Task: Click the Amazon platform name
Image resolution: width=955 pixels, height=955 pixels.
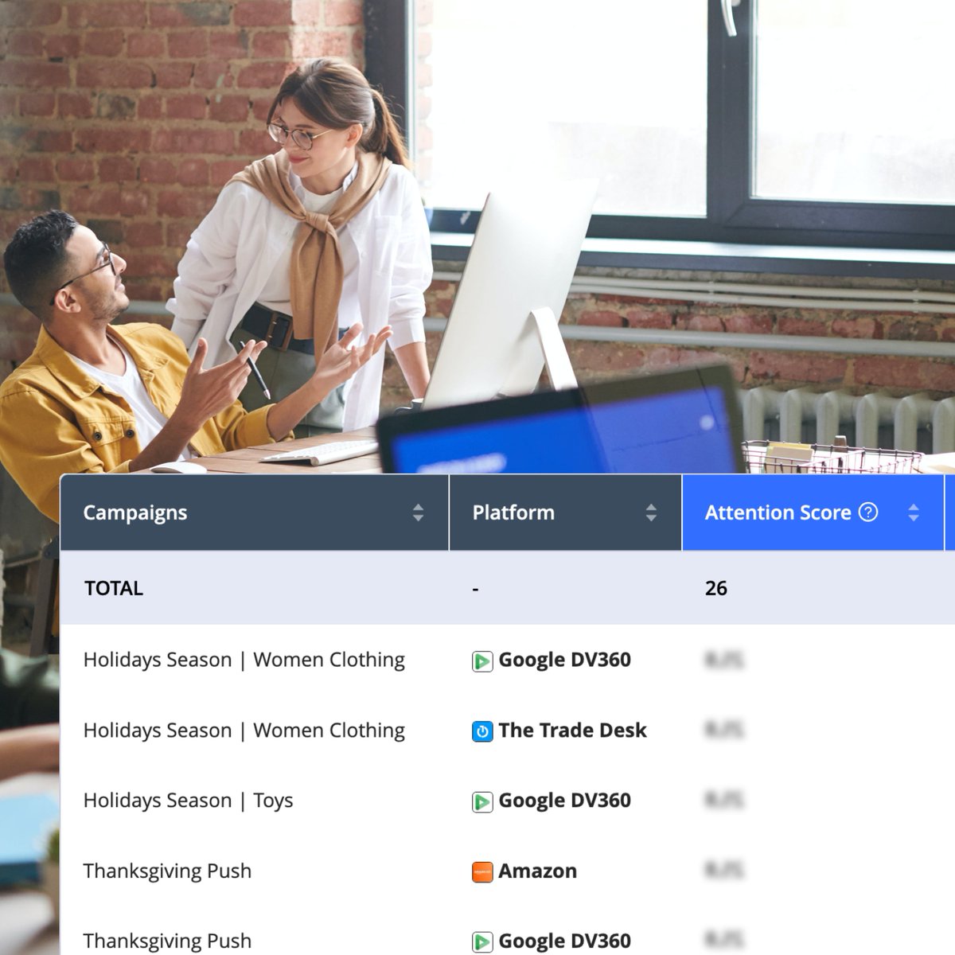Action: (538, 871)
